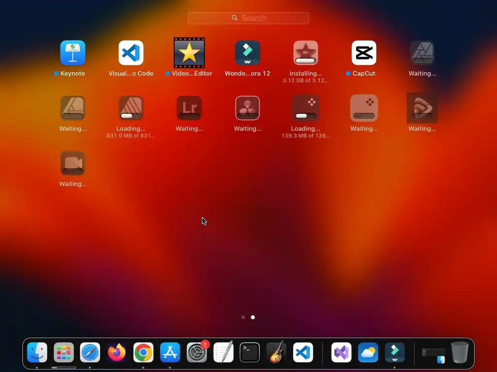Click the Lightroom Lr Waiting icon
The height and width of the screenshot is (372, 497).
[x=189, y=108]
